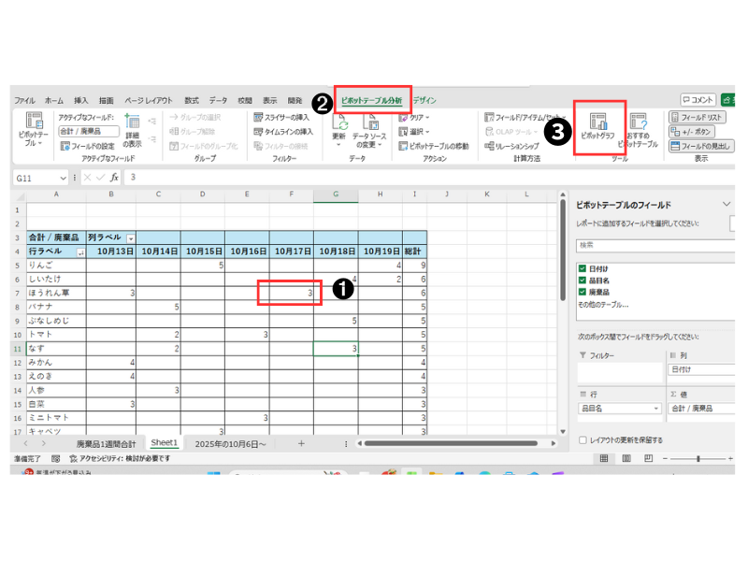Screen dimensions: 748x561
Task: Uncheck the 品目名 field checkbox
Action: (x=583, y=280)
